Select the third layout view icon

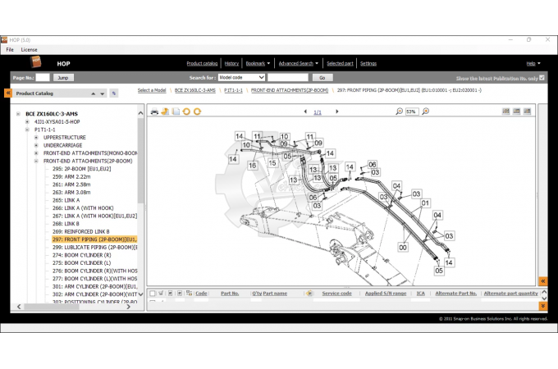pos(527,112)
